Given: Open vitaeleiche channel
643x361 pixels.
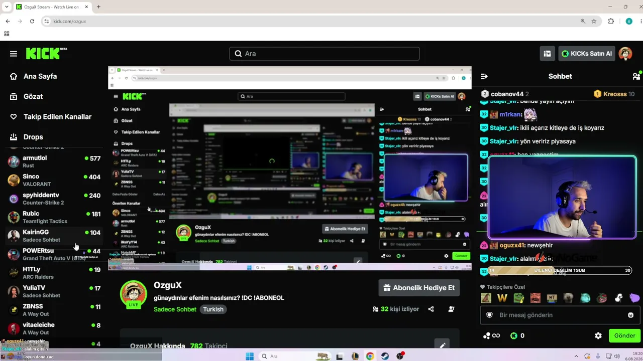Looking at the screenshot, I should 54,328.
